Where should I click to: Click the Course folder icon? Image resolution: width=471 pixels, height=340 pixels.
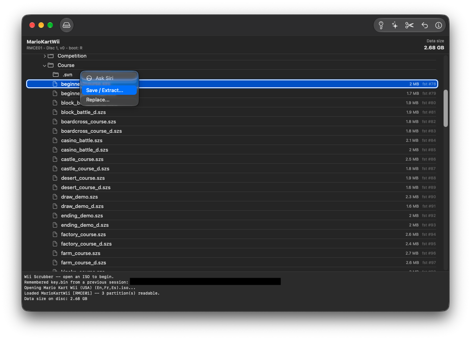pyautogui.click(x=51, y=65)
